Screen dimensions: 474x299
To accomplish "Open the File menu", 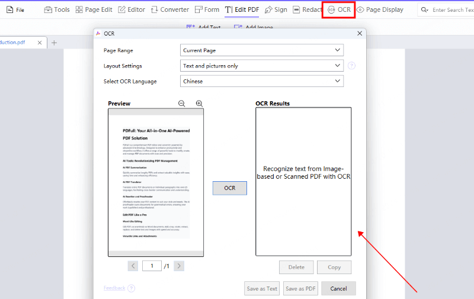I will click(15, 9).
